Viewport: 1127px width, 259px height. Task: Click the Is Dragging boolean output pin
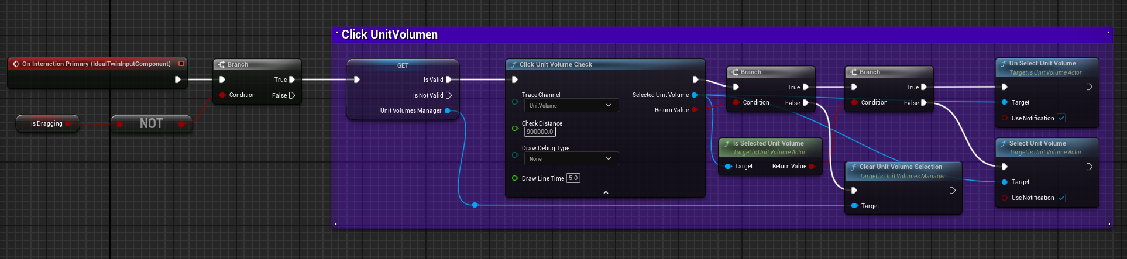(68, 124)
